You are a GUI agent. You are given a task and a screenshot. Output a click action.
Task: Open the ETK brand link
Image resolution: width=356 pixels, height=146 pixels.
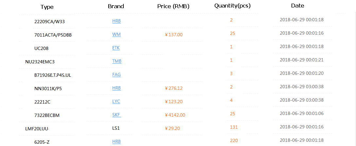click(116, 48)
